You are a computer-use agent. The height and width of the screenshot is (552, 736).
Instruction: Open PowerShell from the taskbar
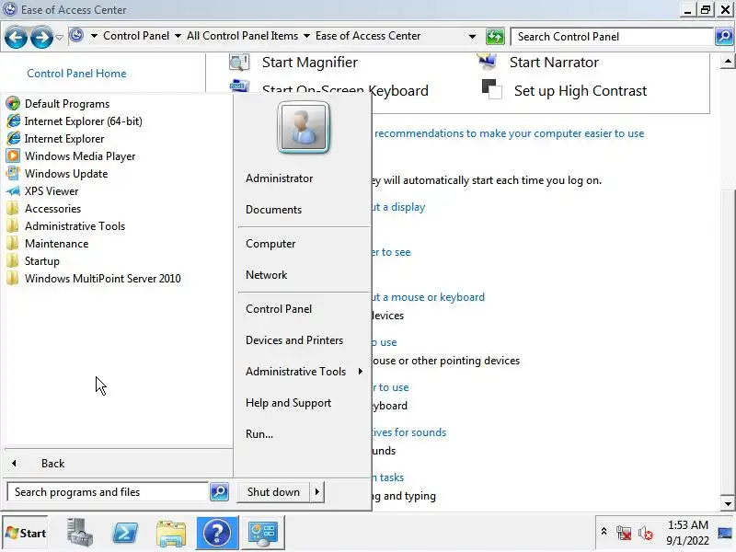coord(124,533)
